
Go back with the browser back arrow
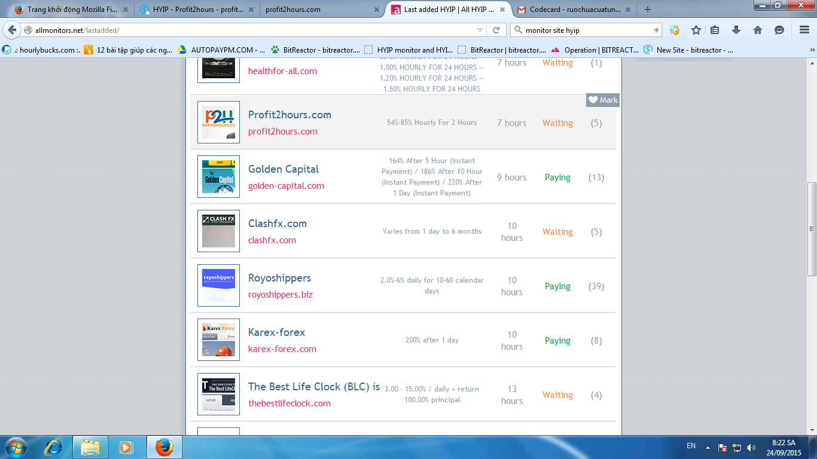point(13,30)
